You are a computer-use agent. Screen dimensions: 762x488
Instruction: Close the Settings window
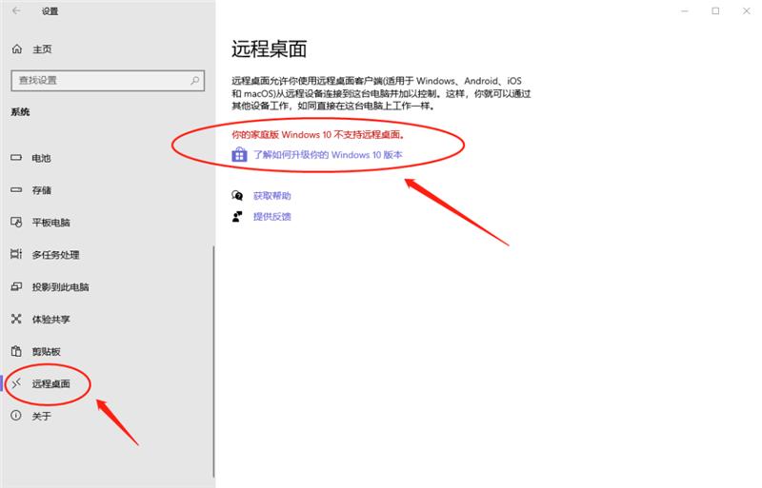(x=747, y=10)
